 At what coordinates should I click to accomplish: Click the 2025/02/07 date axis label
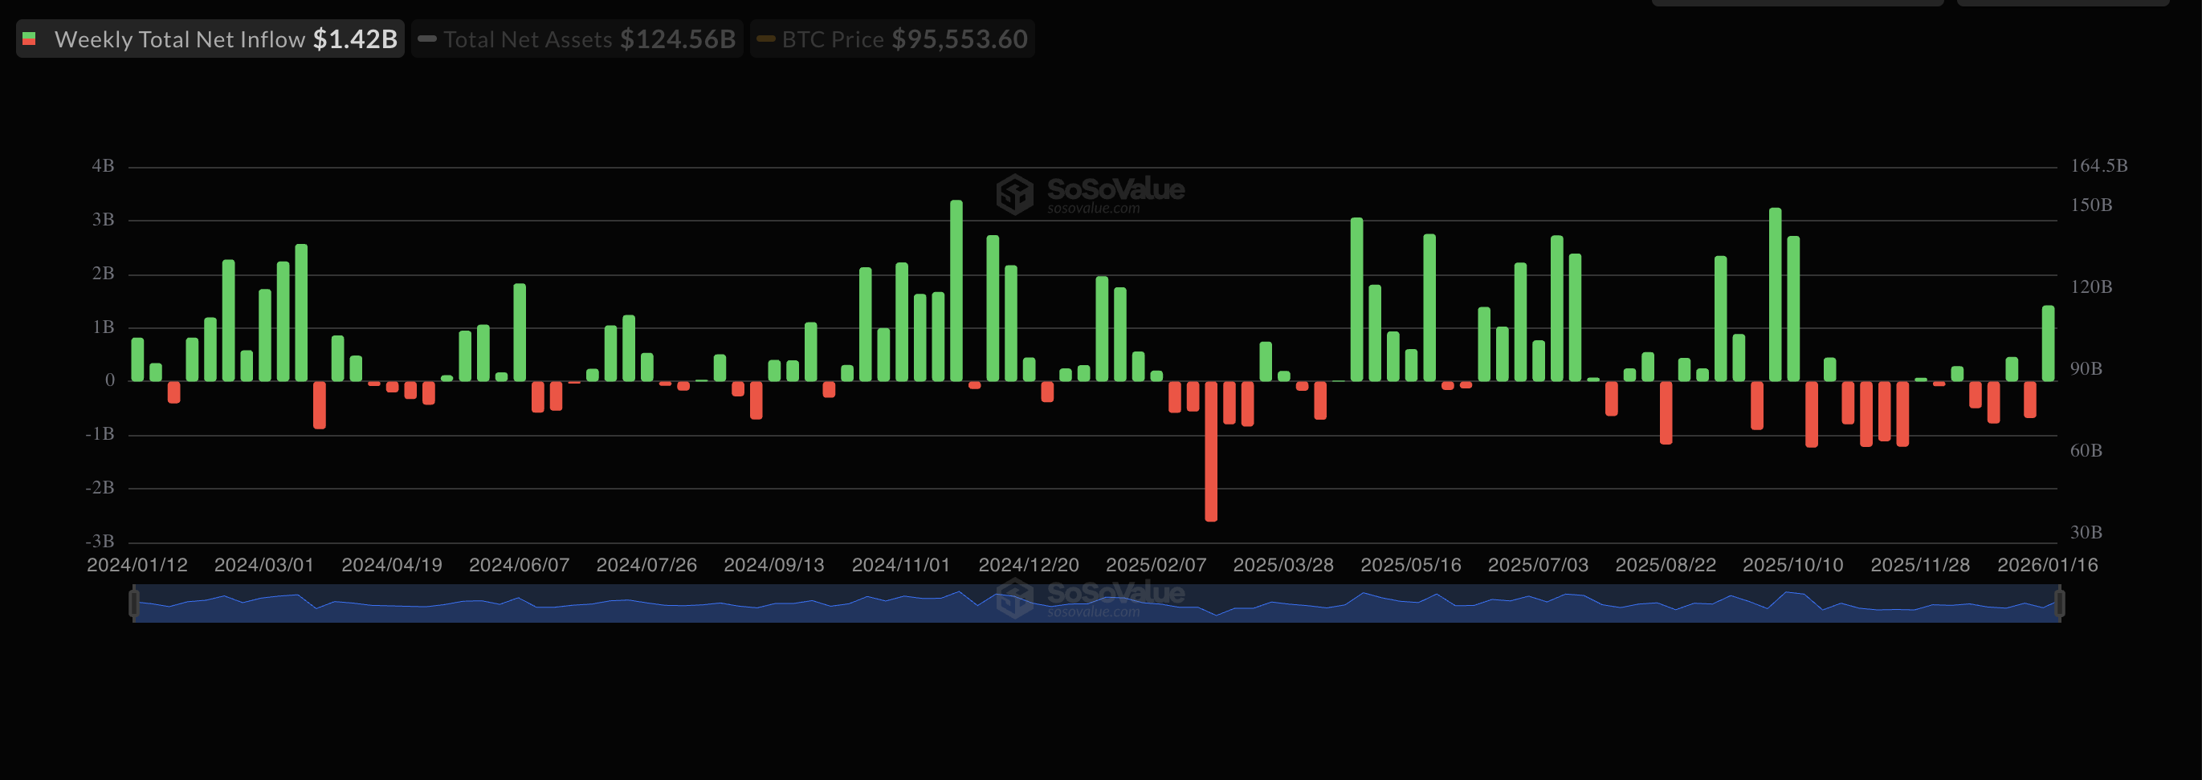1156,565
